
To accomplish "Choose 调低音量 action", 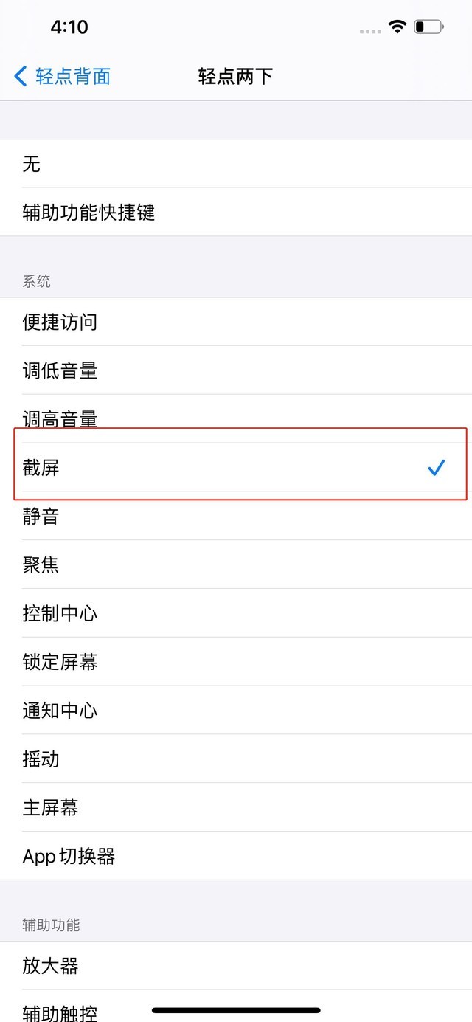I will [236, 370].
